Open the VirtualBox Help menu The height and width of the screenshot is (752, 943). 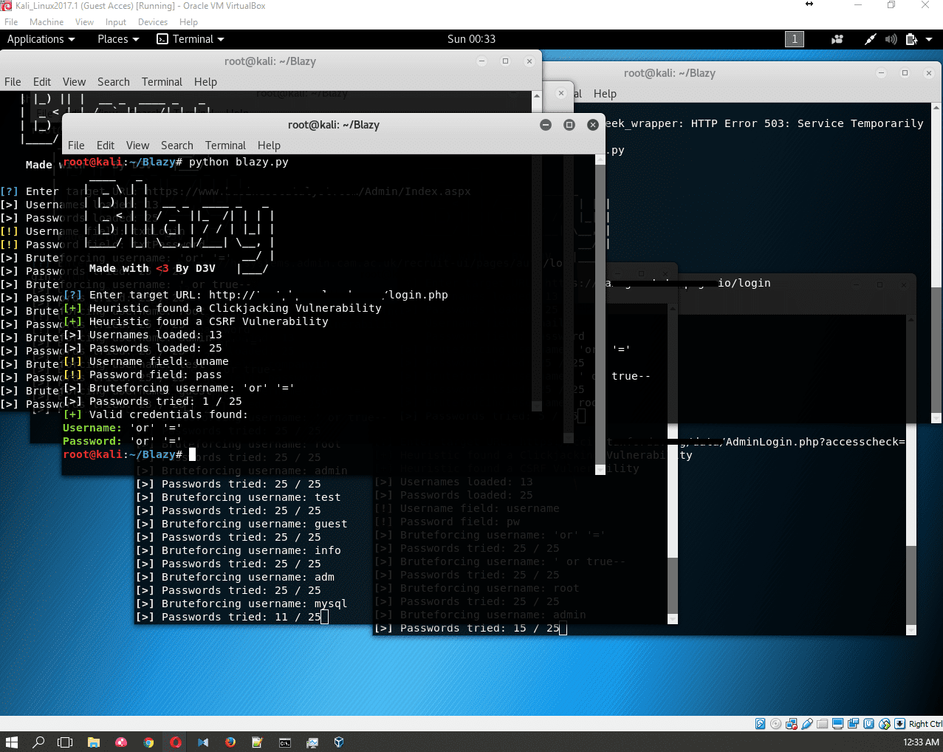[x=188, y=22]
